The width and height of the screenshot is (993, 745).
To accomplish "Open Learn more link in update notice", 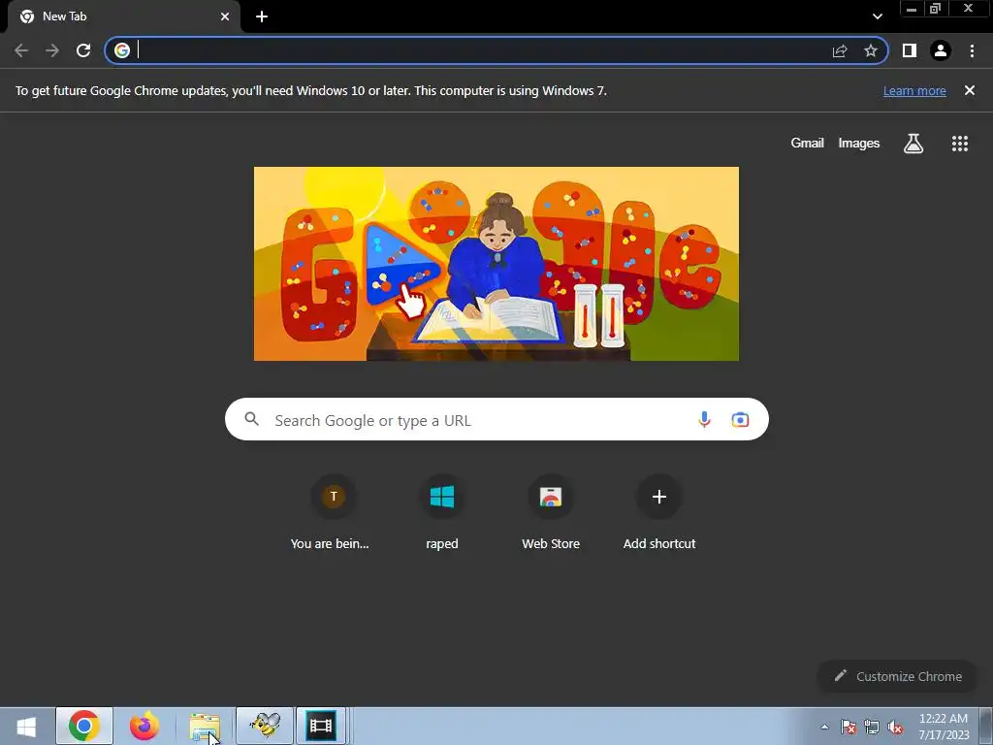I will (x=914, y=90).
